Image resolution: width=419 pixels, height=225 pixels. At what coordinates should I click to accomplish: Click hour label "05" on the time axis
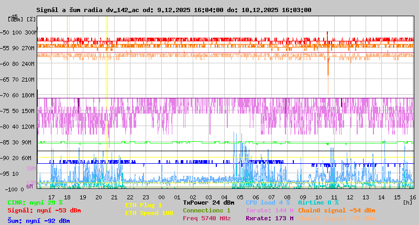point(240,197)
